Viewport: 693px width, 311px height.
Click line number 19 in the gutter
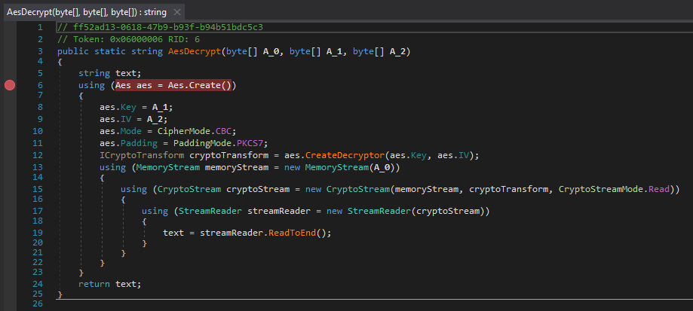click(38, 233)
